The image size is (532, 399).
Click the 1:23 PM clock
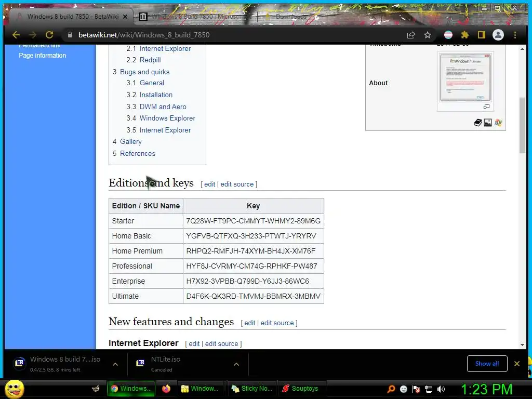[x=486, y=389]
